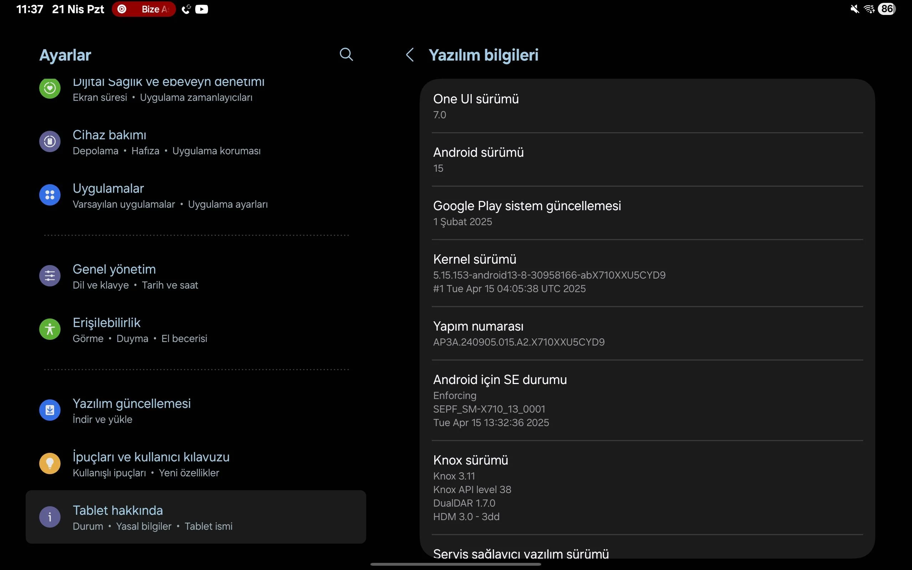Tap the Kernel sürümü row
912x570 pixels.
(647, 273)
